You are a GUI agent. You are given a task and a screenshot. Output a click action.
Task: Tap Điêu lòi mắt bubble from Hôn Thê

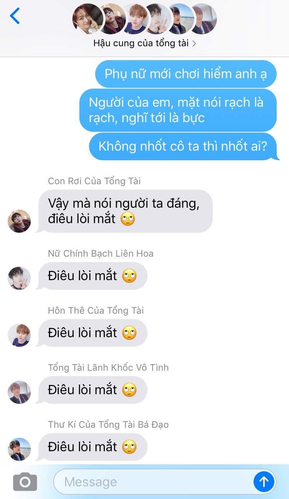92,333
